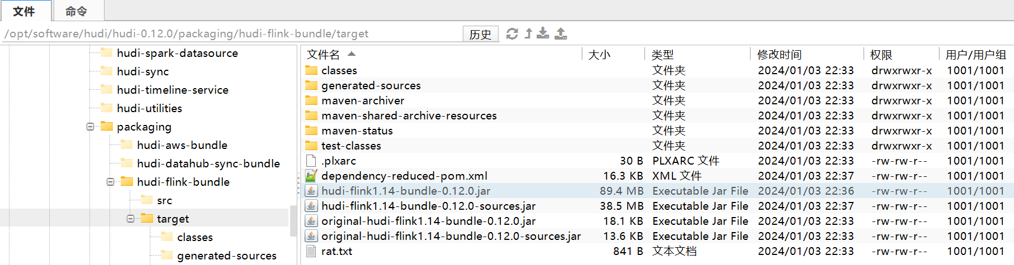This screenshot has height=265, width=1014.
Task: Click the 文本文档 type cell
Action: click(x=675, y=251)
